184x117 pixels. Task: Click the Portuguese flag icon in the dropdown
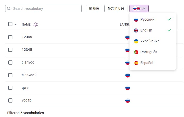(136, 52)
